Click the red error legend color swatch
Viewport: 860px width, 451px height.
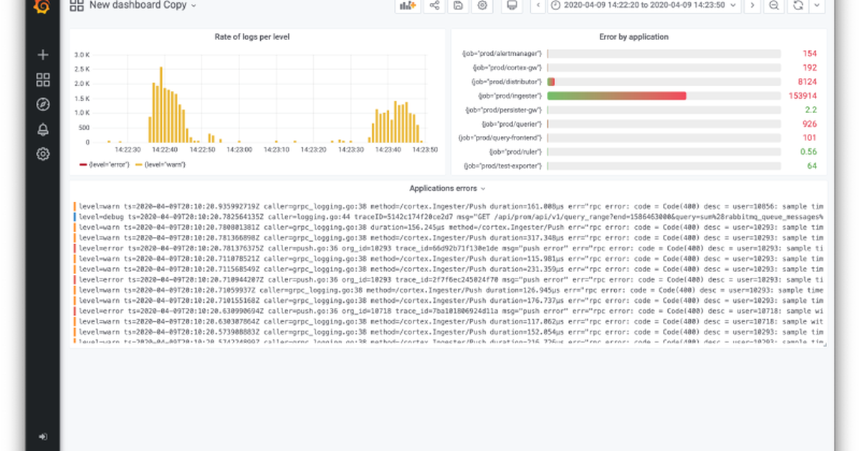[x=82, y=165]
